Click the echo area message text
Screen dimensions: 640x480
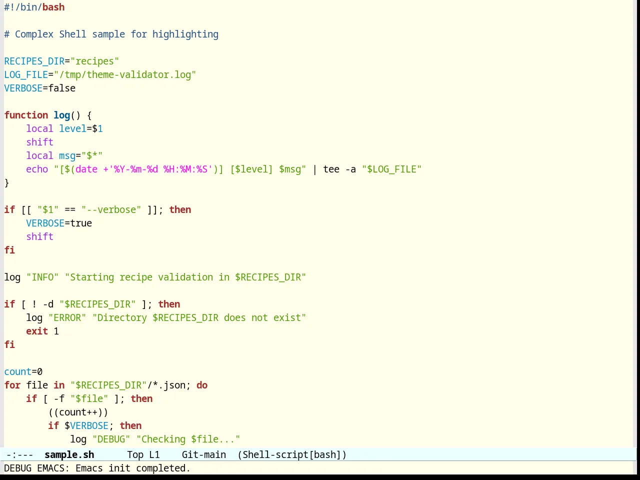coord(97,468)
